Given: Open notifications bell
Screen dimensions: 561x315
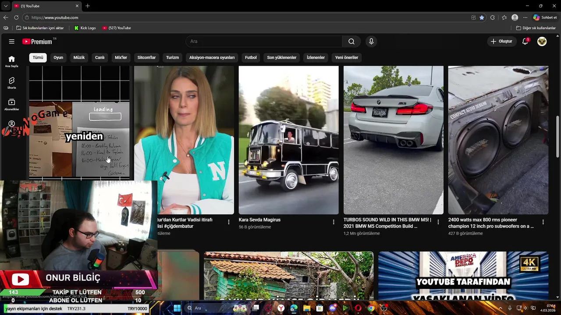Looking at the screenshot, I should coord(525,41).
